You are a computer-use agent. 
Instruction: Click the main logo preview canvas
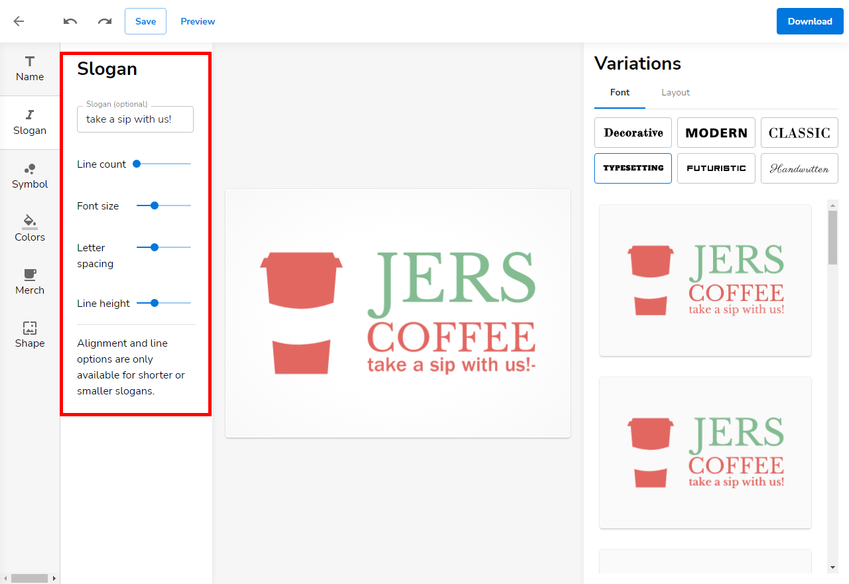tap(398, 313)
